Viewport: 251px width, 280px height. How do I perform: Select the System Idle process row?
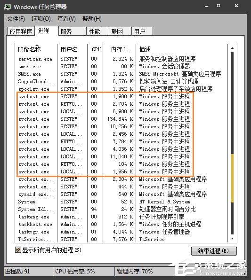pyautogui.click(x=121, y=209)
